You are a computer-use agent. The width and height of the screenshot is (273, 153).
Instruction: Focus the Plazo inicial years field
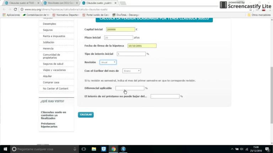(x=119, y=38)
